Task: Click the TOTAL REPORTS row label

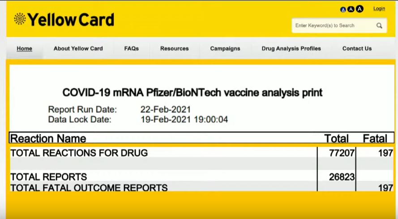Action: click(x=48, y=177)
